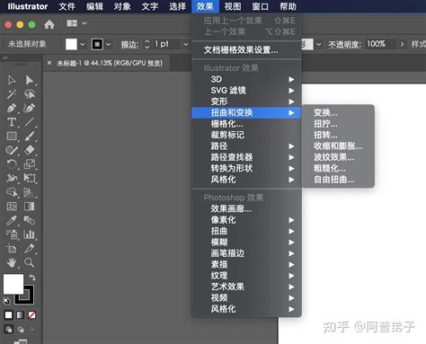This screenshot has height=344, width=426.
Task: Select the Curvature tool
Action: click(x=30, y=108)
